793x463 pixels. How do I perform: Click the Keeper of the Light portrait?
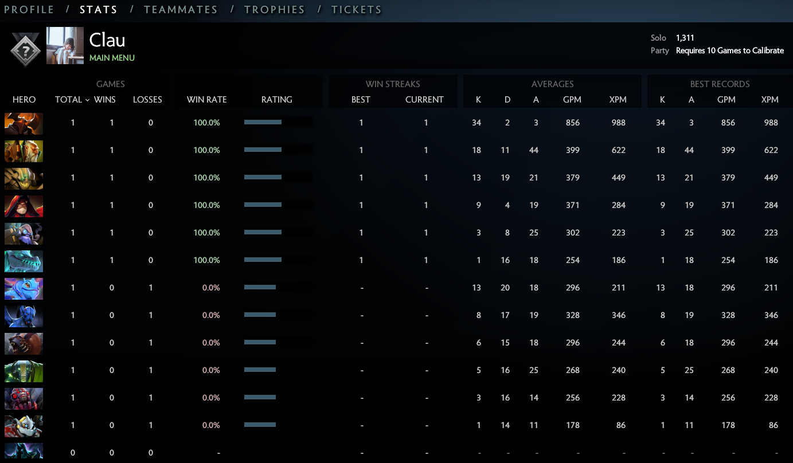click(x=24, y=151)
